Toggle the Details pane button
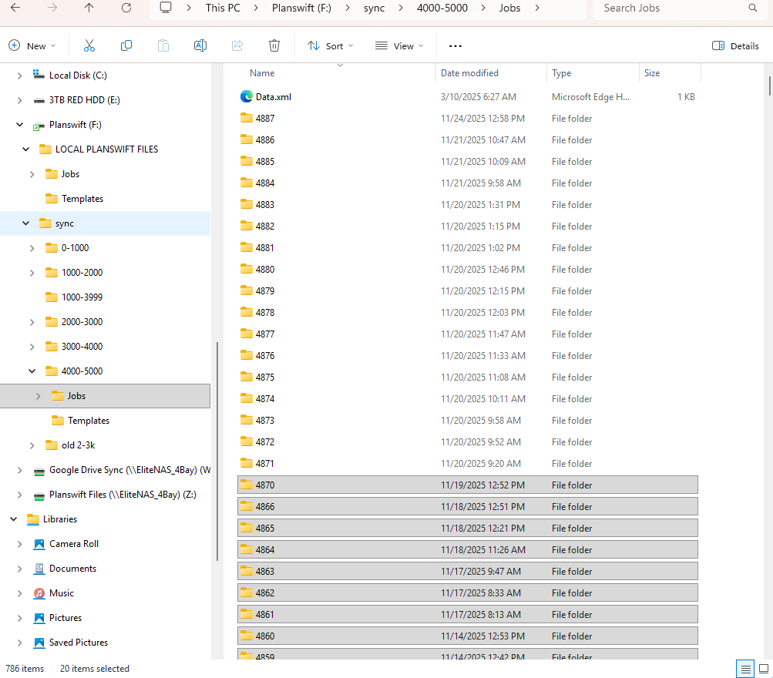 pyautogui.click(x=736, y=46)
